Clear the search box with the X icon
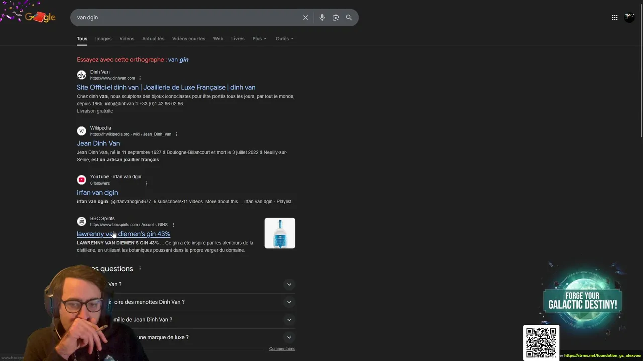 (305, 18)
